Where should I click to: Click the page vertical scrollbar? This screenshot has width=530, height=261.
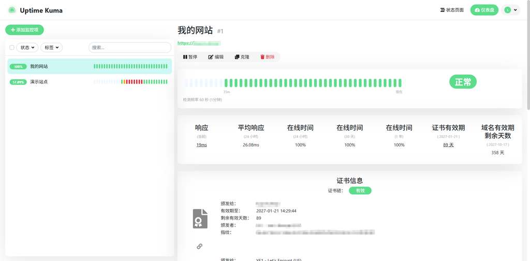point(528,54)
